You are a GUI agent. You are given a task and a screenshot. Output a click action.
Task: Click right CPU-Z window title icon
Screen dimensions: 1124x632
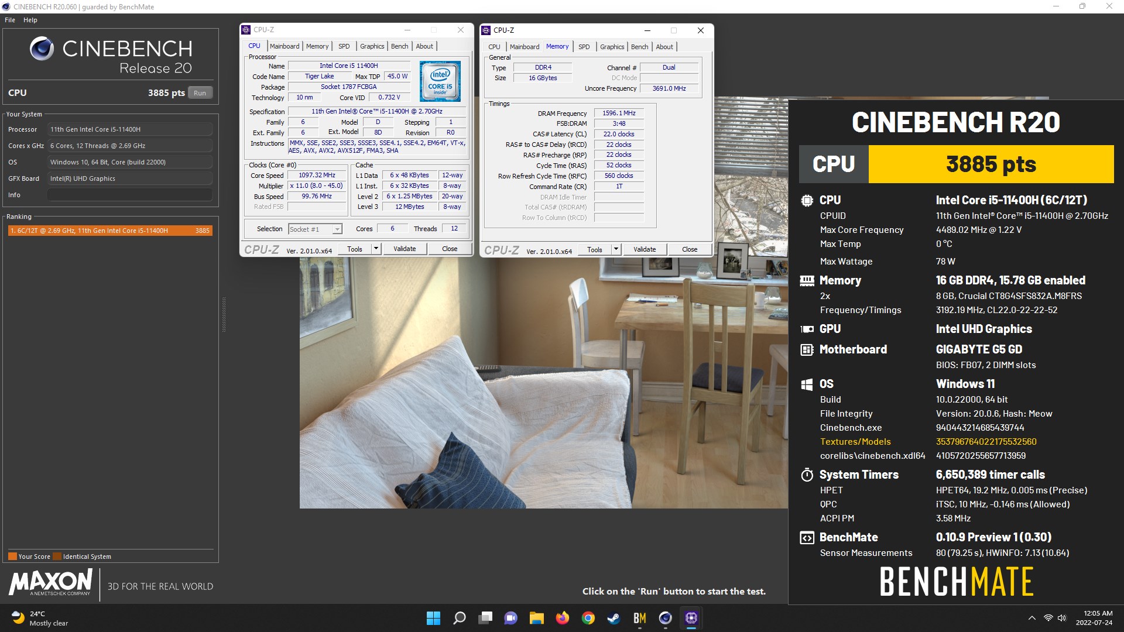[x=486, y=30]
